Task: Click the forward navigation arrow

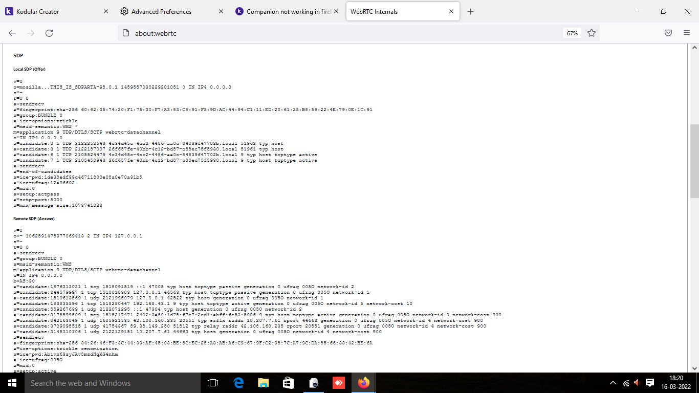Action: (31, 33)
